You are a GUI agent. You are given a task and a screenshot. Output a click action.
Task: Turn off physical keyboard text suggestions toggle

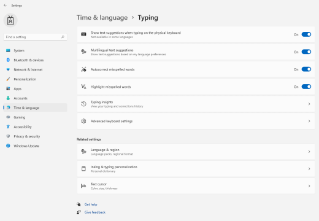pos(306,34)
